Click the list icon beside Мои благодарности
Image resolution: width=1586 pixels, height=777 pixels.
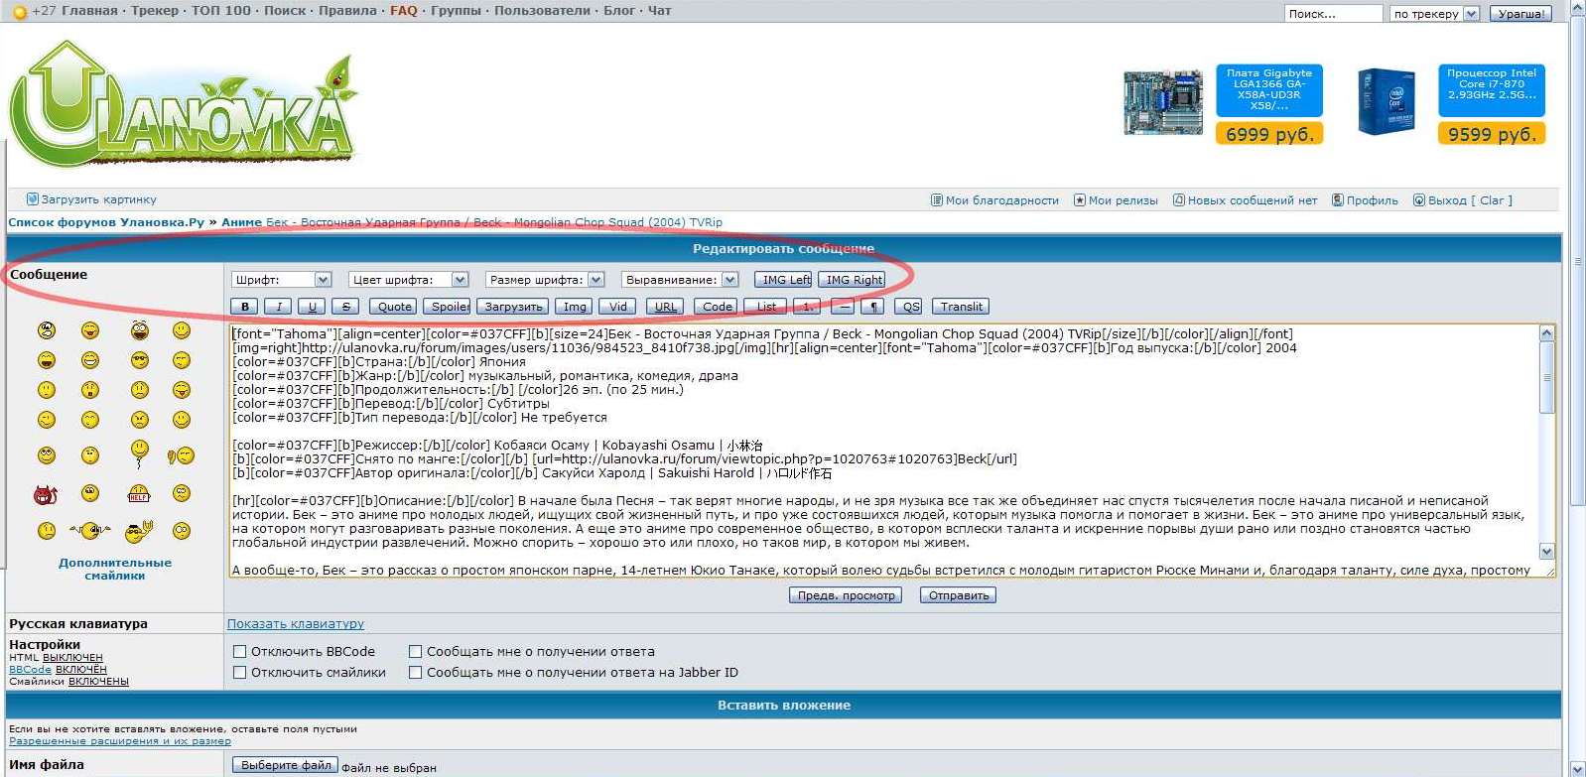(936, 200)
